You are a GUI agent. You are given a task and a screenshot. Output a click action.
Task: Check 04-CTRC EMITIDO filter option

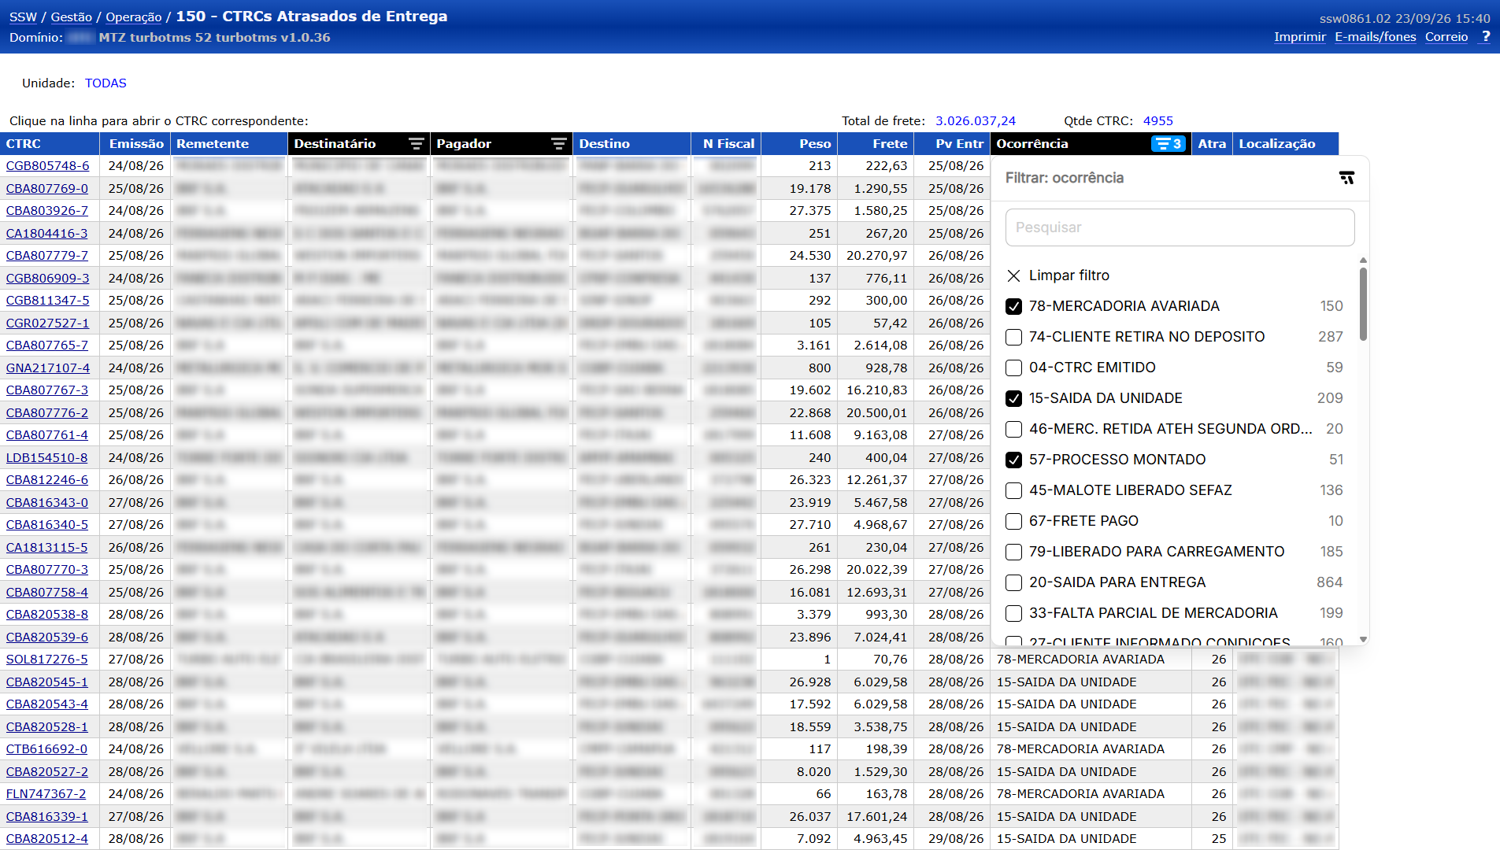1013,368
